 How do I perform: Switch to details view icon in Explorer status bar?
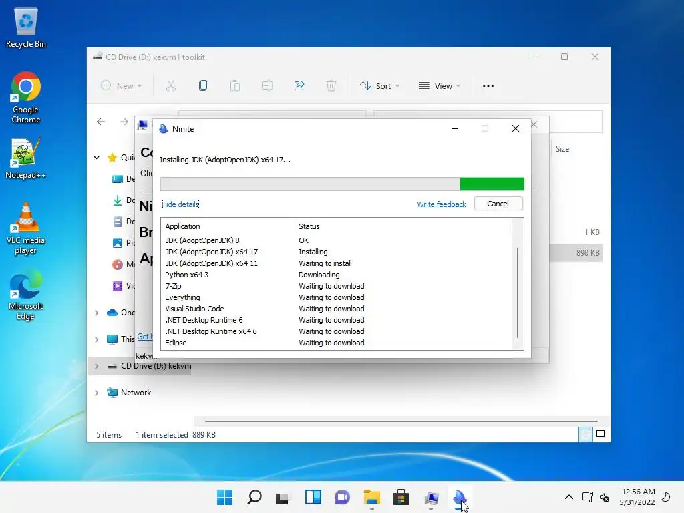tap(586, 434)
